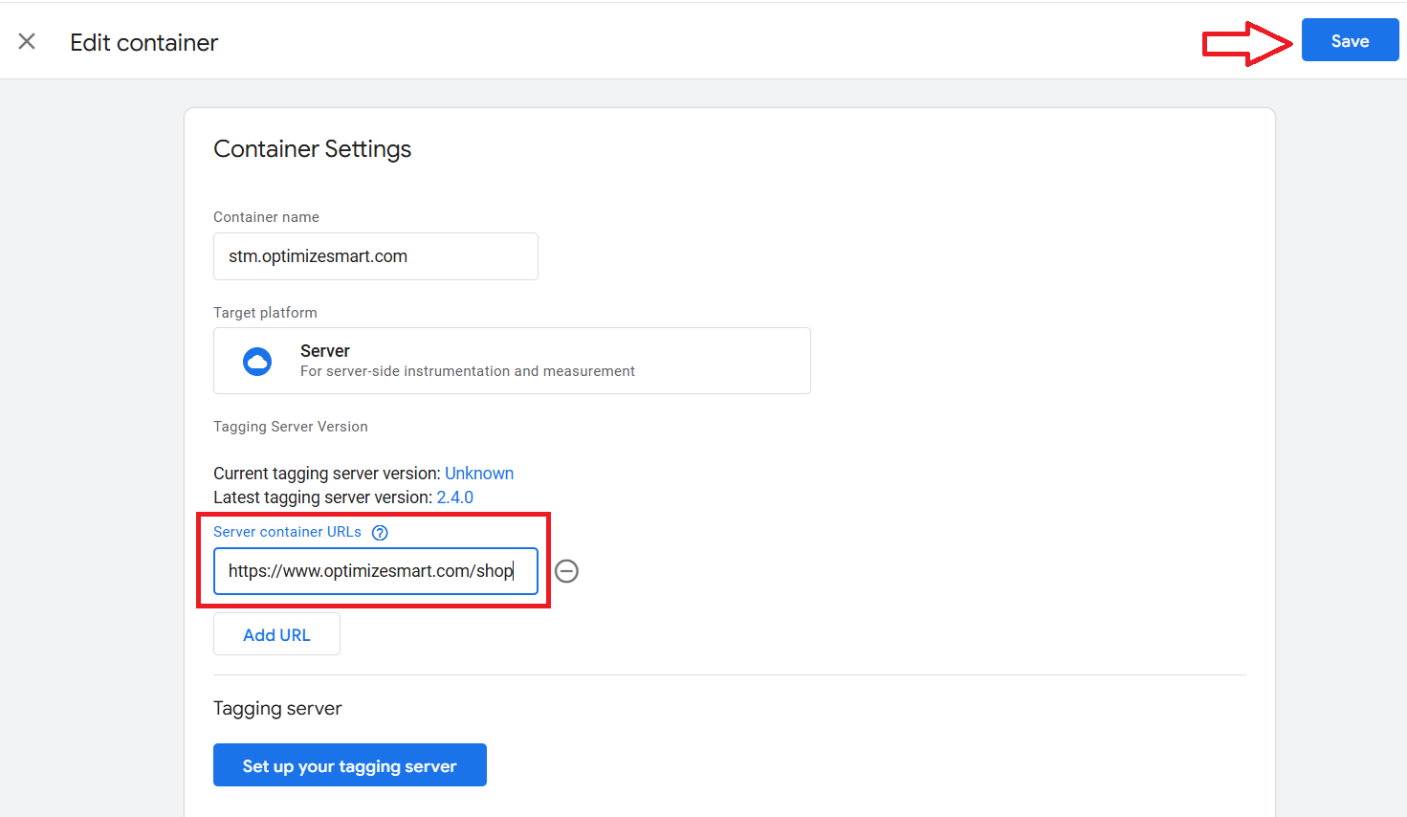Click inside the server container URL field
Viewport: 1407px width, 817px height.
375,571
